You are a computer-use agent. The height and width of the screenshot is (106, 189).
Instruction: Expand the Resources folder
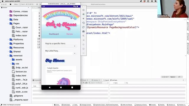[x=8, y=48]
